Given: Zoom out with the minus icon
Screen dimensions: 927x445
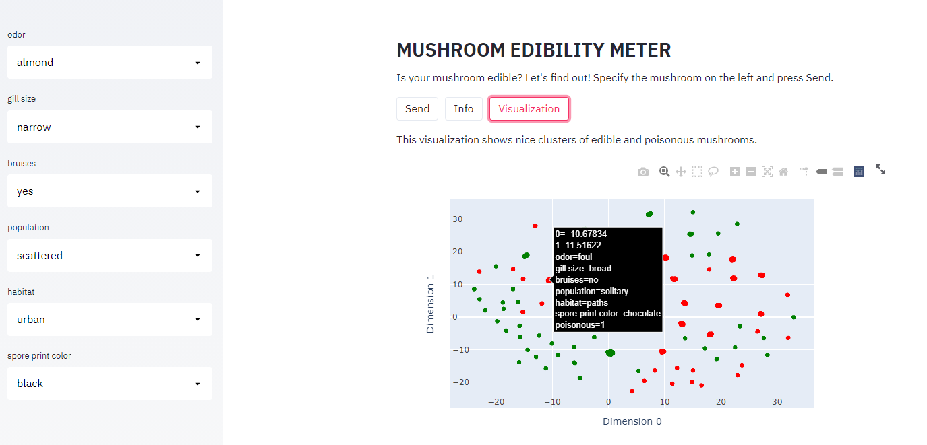Looking at the screenshot, I should 751,172.
